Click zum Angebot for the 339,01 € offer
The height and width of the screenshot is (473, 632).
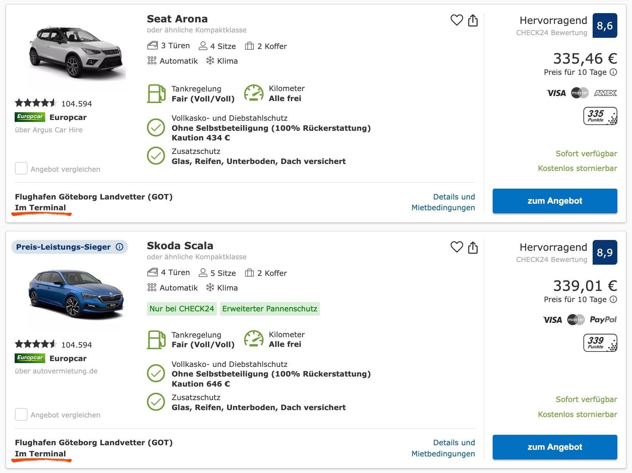tap(555, 447)
